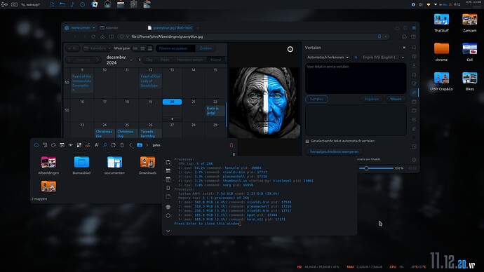This screenshot has width=484, height=272.
Task: Open Vivaldi settings gear icon
Action: 414,160
